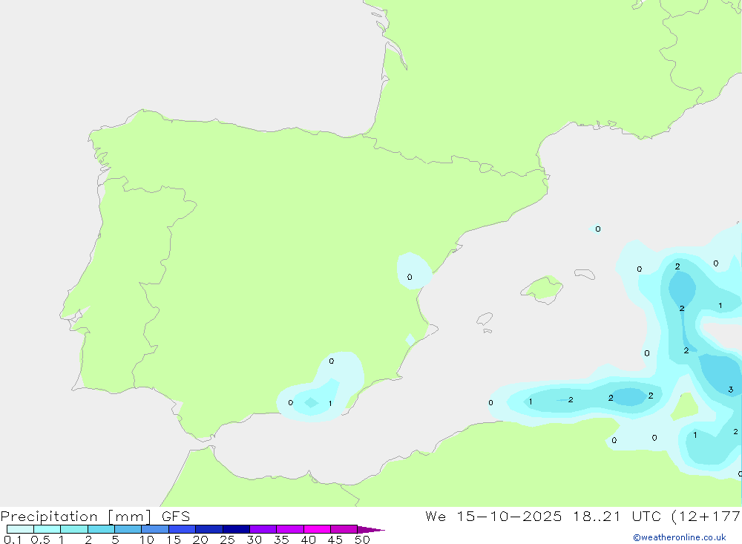This screenshot has height=544, width=742.
Task: Click the '0.1' legend value label
Action: click(x=13, y=540)
